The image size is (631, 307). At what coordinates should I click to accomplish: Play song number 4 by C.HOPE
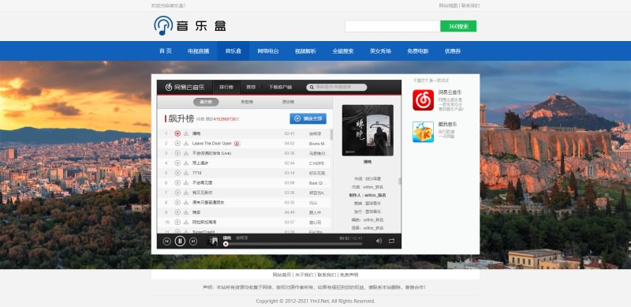click(x=177, y=163)
